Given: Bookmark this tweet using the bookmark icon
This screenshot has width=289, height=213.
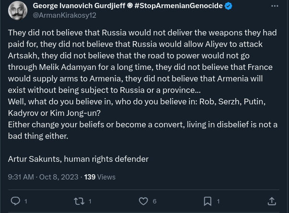Looking at the screenshot, I should [x=208, y=202].
